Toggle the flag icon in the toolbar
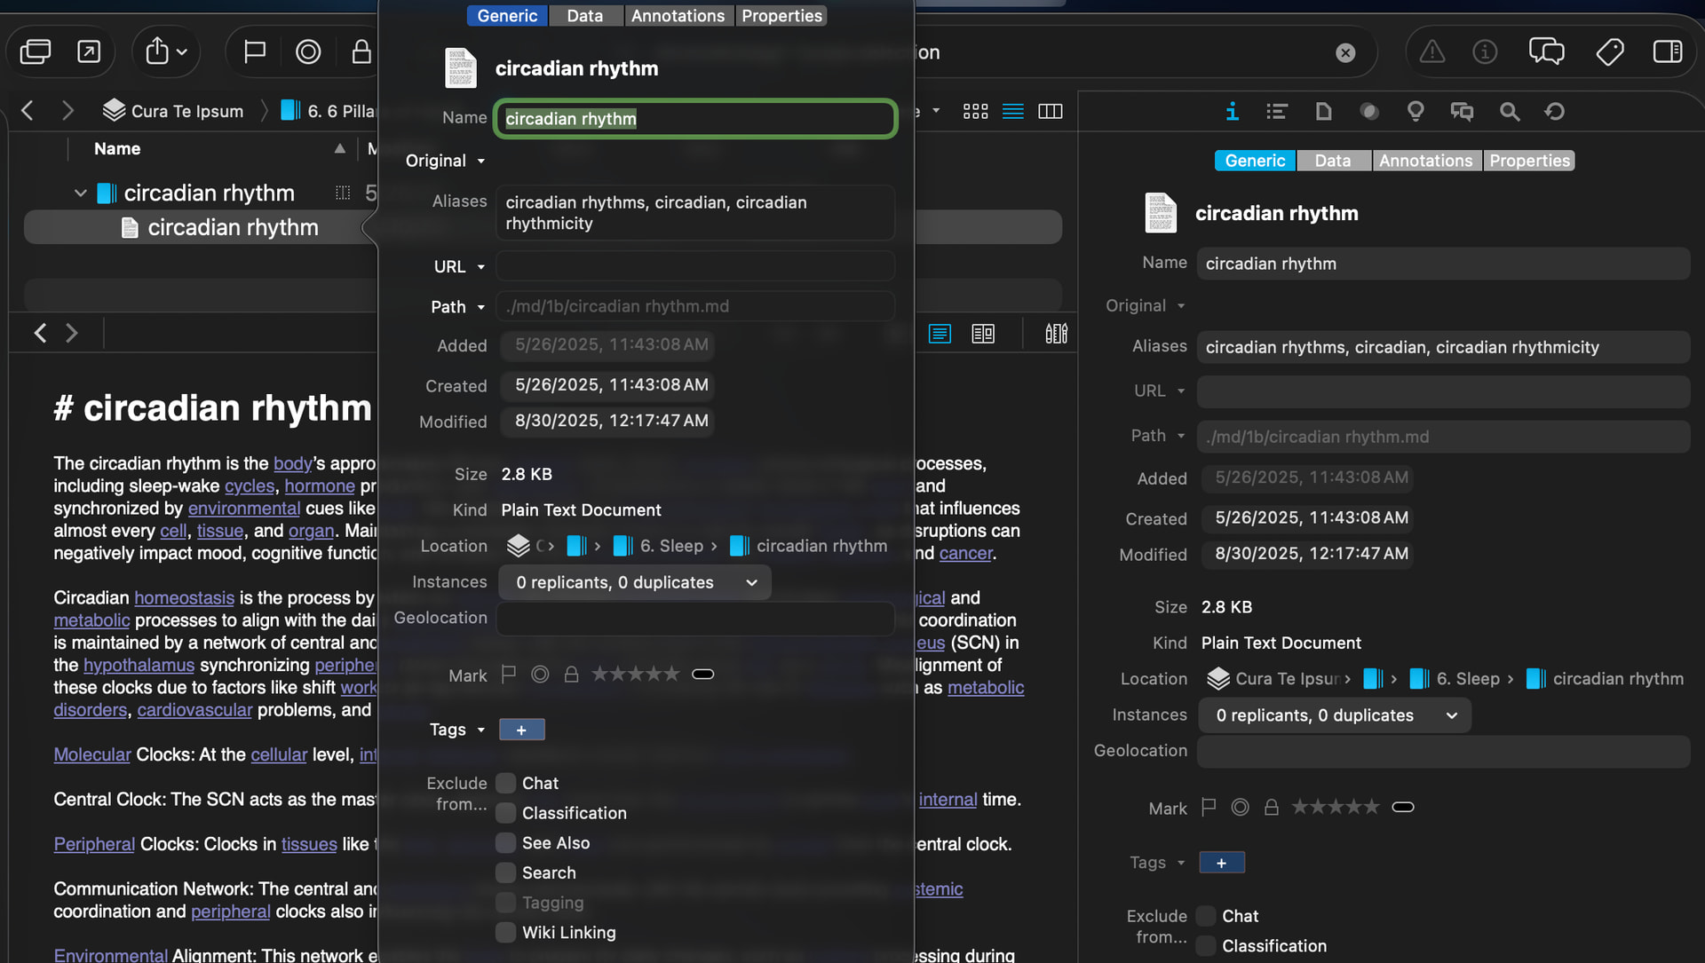Screen dimensions: 1705x963 coord(255,51)
